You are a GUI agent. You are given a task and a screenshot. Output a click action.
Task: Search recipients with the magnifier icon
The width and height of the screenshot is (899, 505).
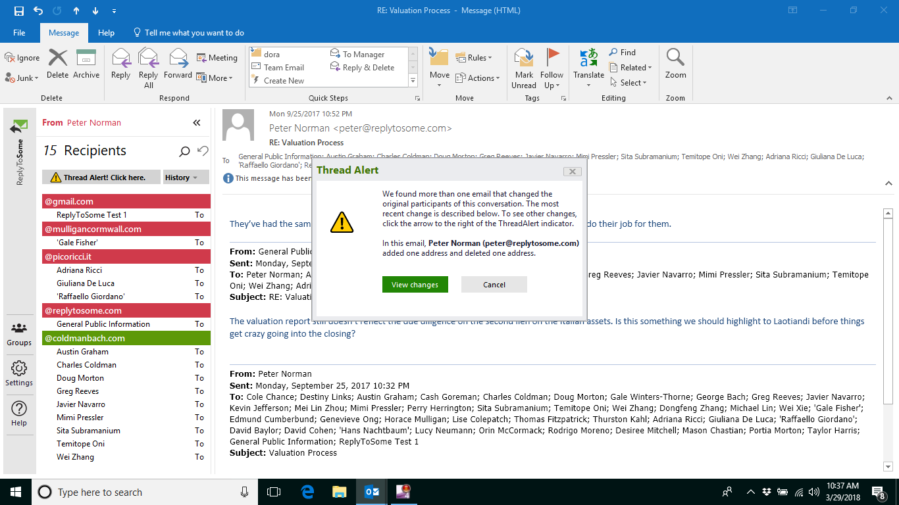[x=184, y=152]
